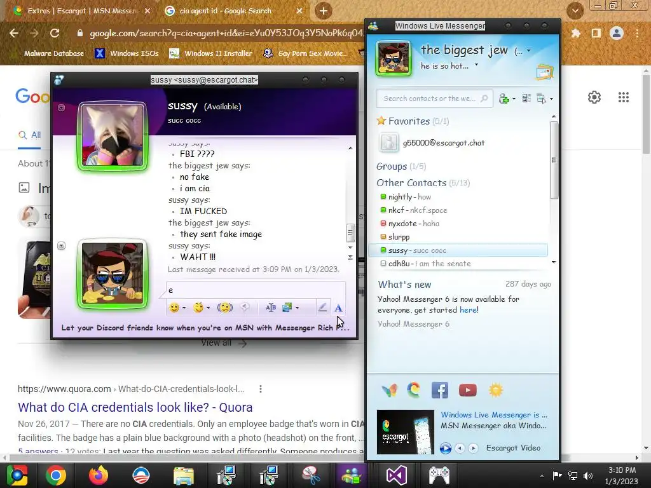This screenshot has height=488, width=651.
Task: Click the text spelling AB icon in chat toolbar
Action: [271, 308]
